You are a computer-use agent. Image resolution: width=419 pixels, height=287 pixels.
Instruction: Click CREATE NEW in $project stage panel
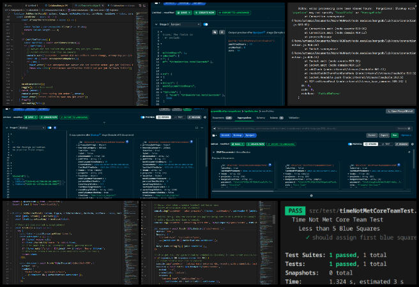pyautogui.click(x=204, y=13)
